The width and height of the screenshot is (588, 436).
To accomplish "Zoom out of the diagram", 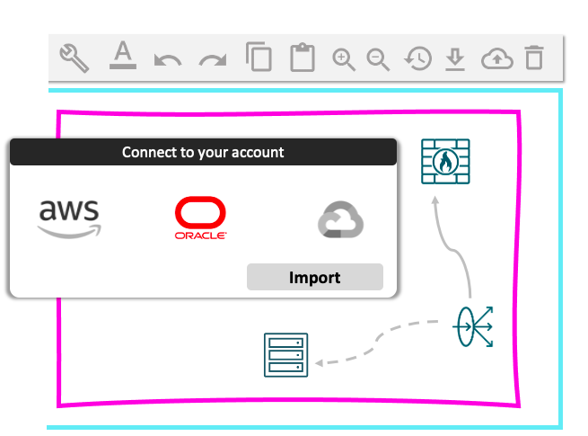I will coord(378,59).
